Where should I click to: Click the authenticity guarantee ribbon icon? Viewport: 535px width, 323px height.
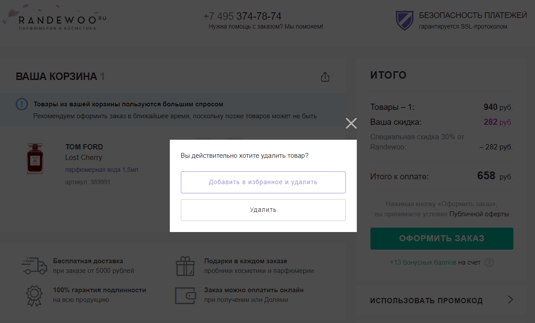tap(34, 296)
